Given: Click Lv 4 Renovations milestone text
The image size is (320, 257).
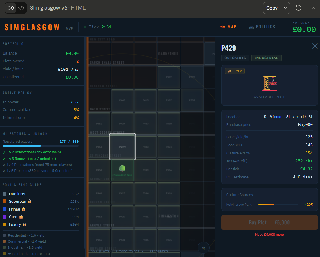Looking at the screenshot, I should (39, 165).
